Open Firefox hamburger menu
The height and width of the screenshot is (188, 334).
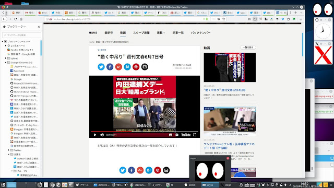(301, 19)
